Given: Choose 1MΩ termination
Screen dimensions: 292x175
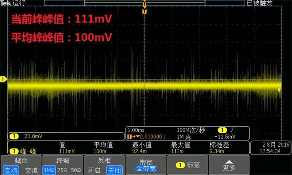Looking at the screenshot, I should [x=49, y=170].
